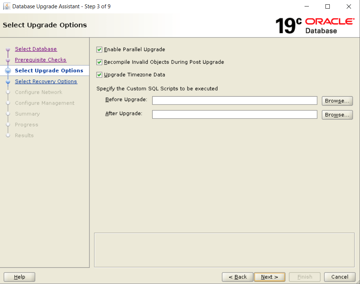Uncheck Enable Parallel Upgrade checkbox
The image size is (360, 284).
click(x=99, y=49)
